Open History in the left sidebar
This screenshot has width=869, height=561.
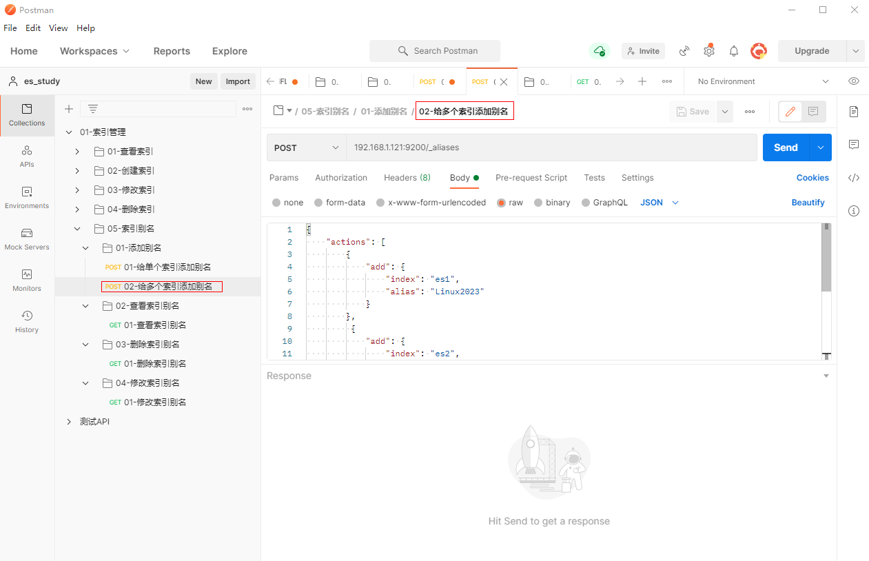pos(27,321)
